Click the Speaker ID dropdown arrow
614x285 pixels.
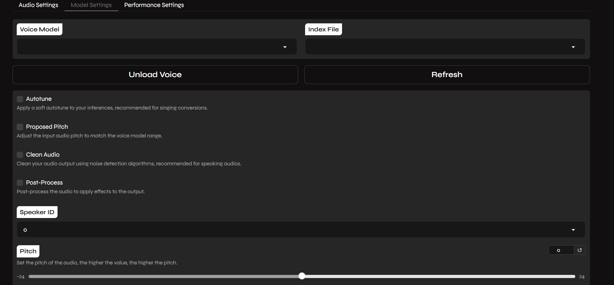point(573,230)
